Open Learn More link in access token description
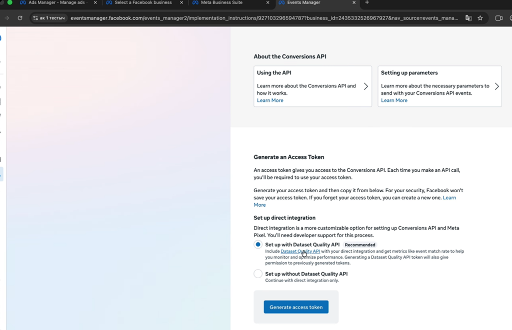This screenshot has width=512, height=330. coord(449,198)
